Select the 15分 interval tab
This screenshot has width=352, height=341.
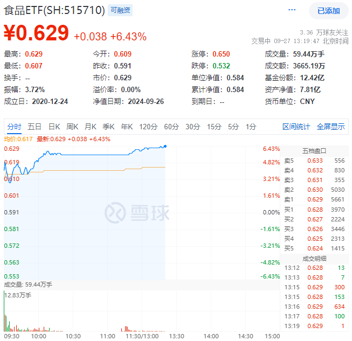click(x=214, y=127)
